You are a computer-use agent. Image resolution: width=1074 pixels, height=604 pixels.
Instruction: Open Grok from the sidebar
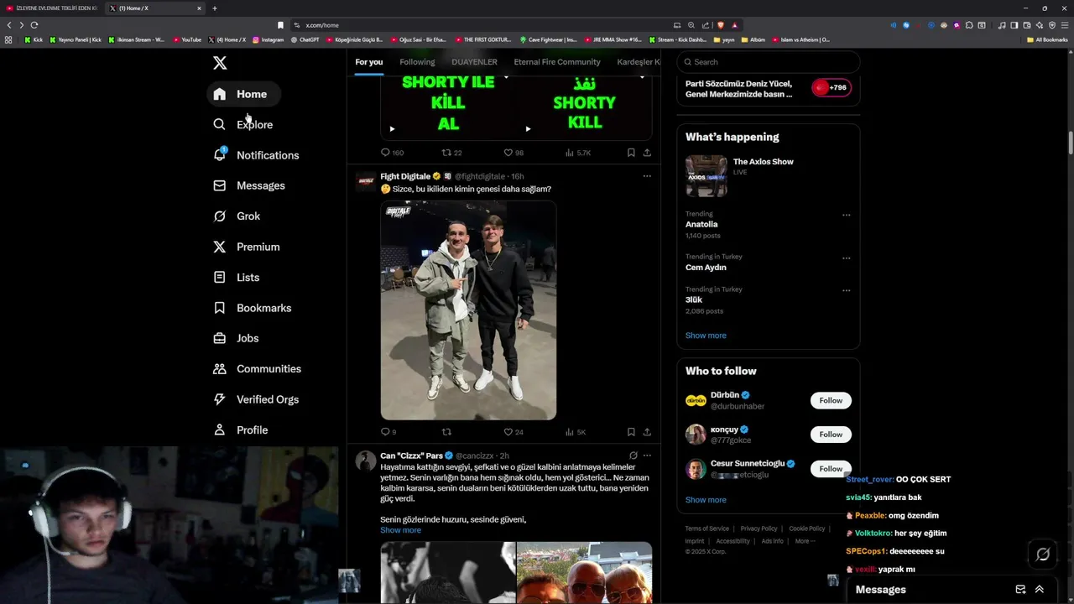(237, 216)
